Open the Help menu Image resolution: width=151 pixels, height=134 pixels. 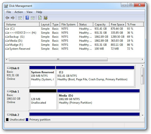pos(39,12)
